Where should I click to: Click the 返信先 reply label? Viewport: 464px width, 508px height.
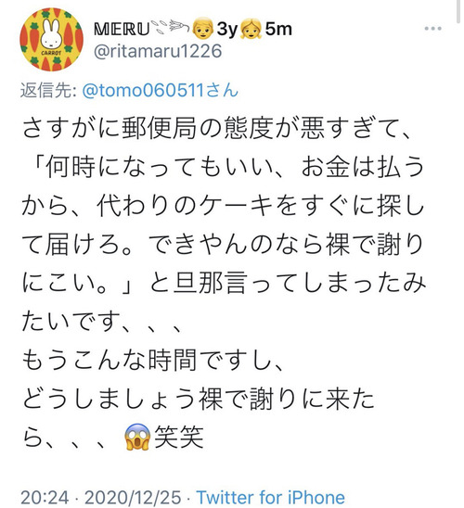click(48, 90)
